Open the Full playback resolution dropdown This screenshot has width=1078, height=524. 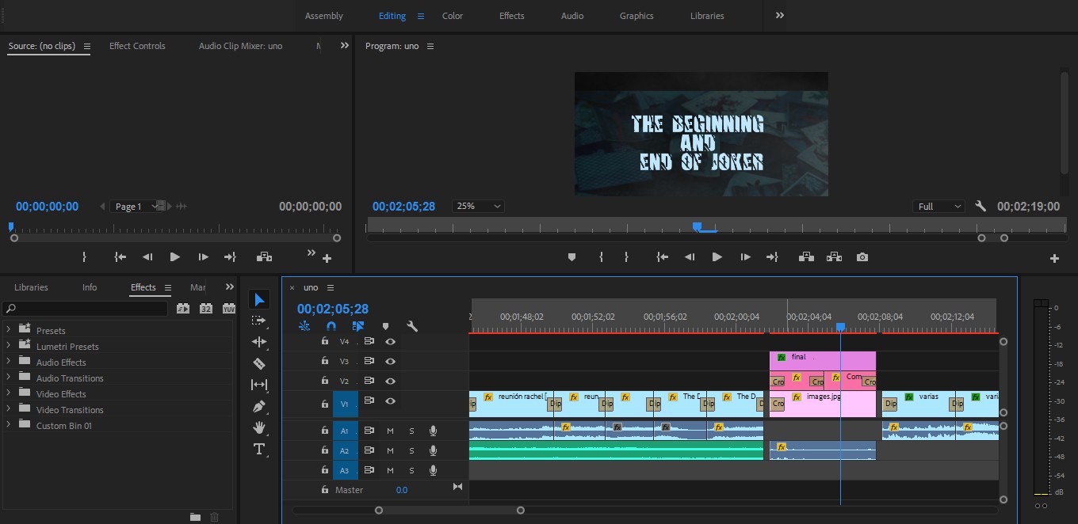pyautogui.click(x=938, y=206)
